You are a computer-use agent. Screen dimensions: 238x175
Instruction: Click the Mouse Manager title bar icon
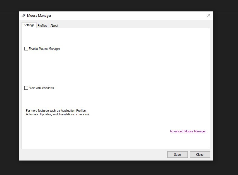point(23,15)
